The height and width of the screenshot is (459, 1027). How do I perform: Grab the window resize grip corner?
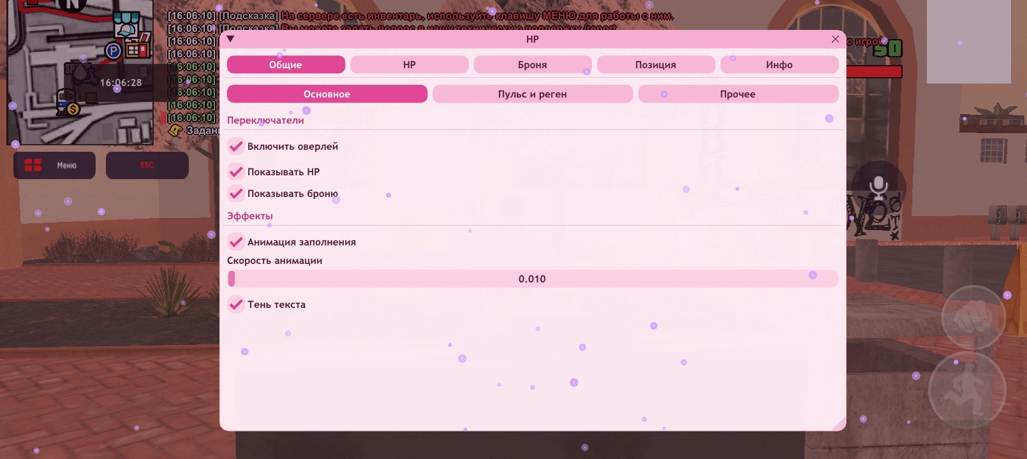coord(839,423)
